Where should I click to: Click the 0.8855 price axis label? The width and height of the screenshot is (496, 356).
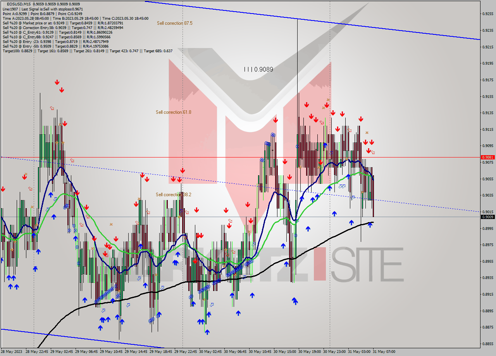coord(487,344)
